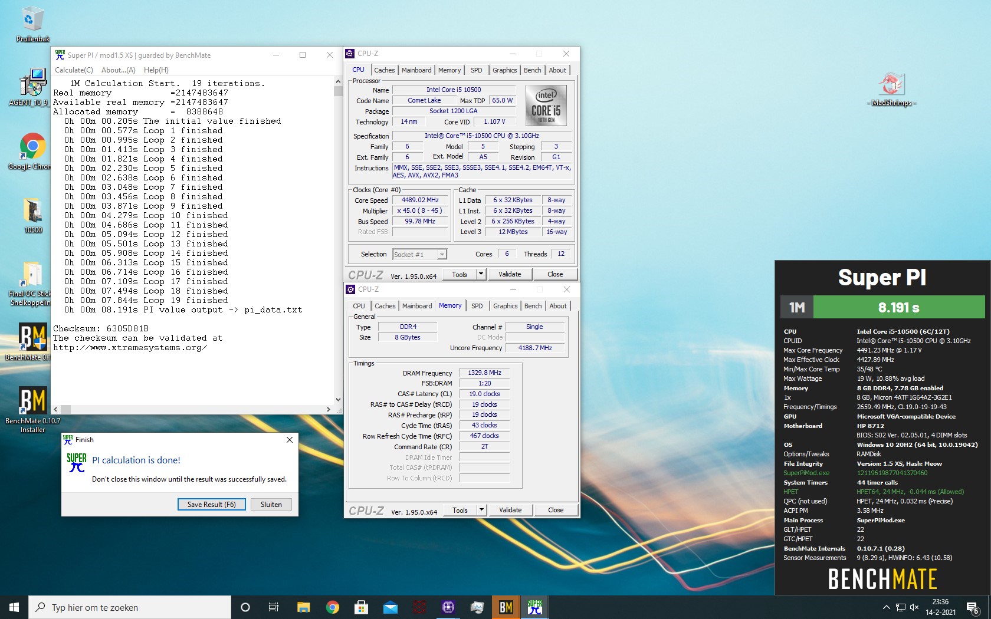Click Validate button in lower CPU-Z
This screenshot has width=991, height=619.
click(510, 510)
